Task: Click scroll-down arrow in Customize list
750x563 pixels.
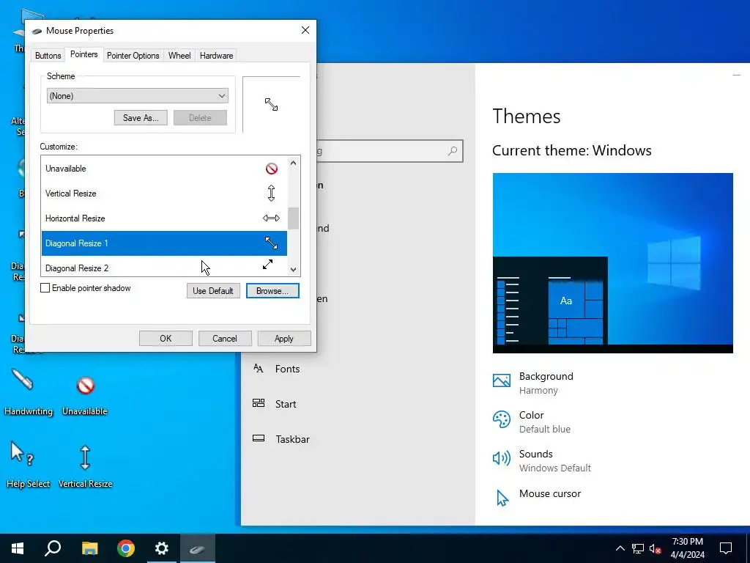Action: pyautogui.click(x=293, y=270)
